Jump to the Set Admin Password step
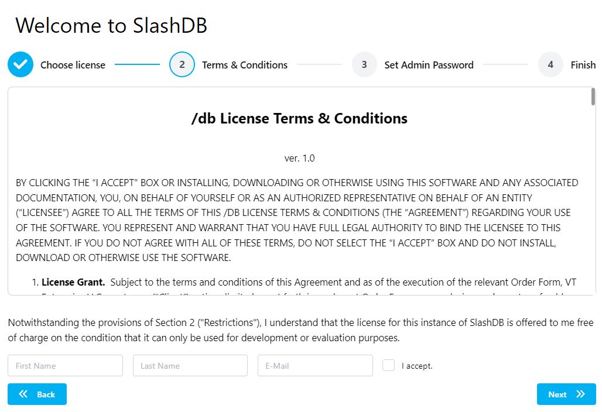602x412 pixels. [429, 65]
